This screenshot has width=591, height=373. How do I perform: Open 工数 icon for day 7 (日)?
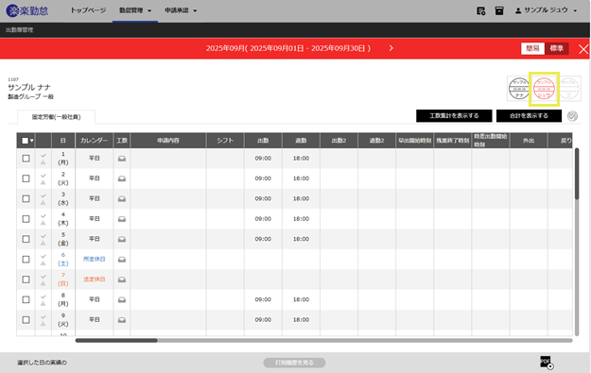[x=122, y=280]
